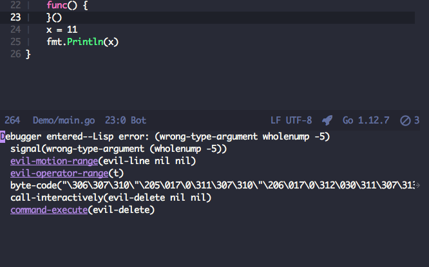
Task: Click the signal(wrong-type-argument line
Action: coord(119,149)
